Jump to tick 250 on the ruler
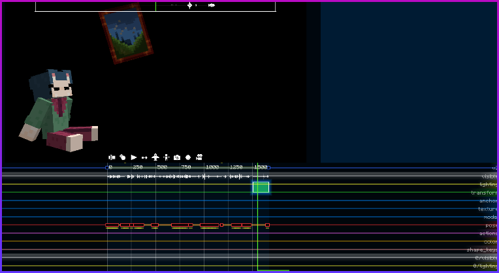Viewport: 499px width, 273px height. pos(137,167)
